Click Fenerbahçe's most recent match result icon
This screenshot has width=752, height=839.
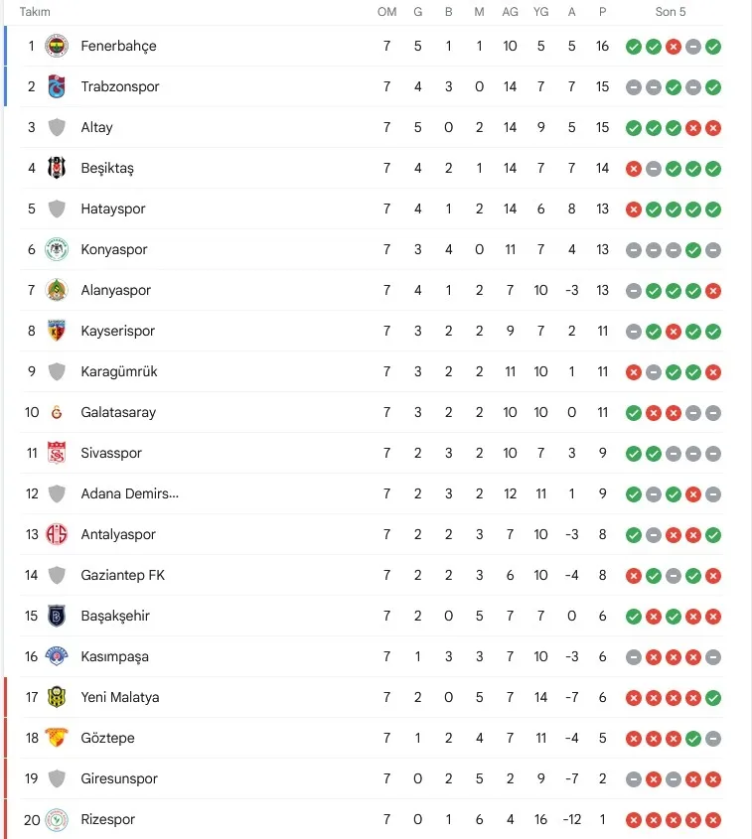[713, 46]
